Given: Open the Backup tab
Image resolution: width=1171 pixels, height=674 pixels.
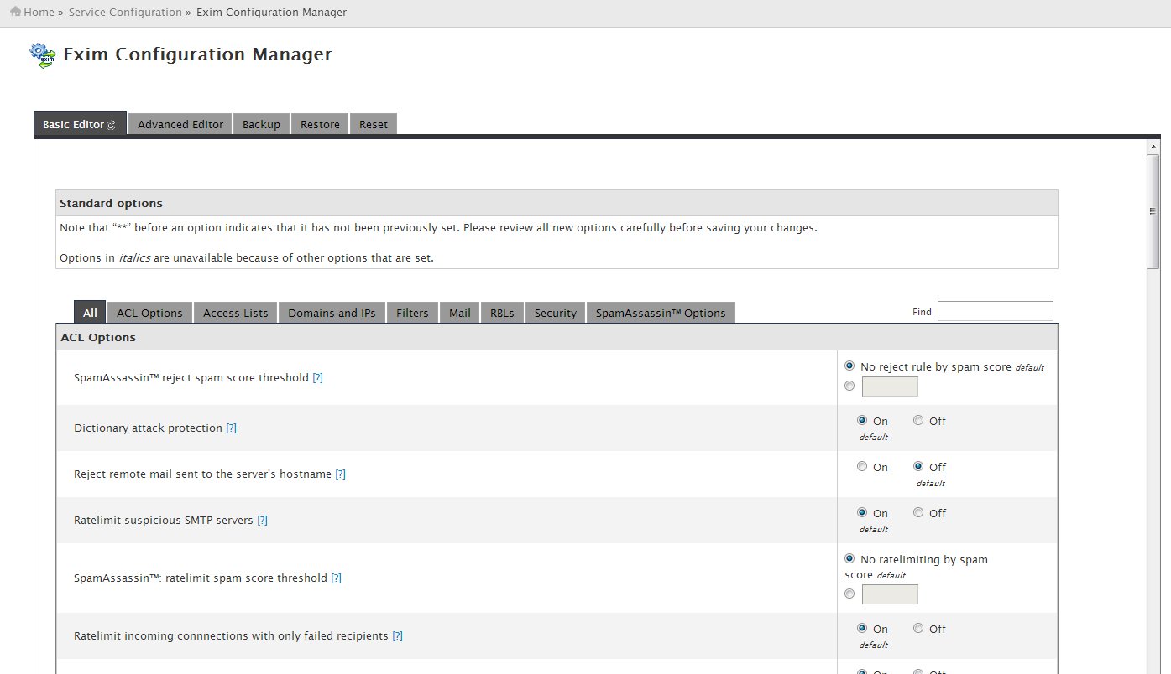Looking at the screenshot, I should tap(261, 124).
